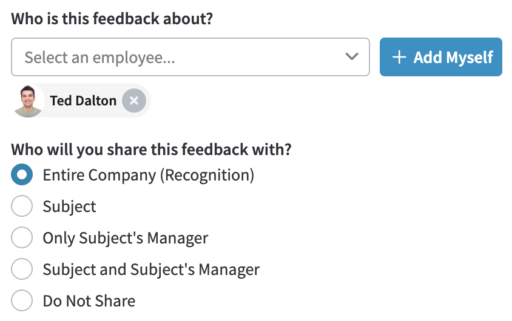
Task: Focus the 'Select an employee...' placeholder text
Action: (x=100, y=58)
